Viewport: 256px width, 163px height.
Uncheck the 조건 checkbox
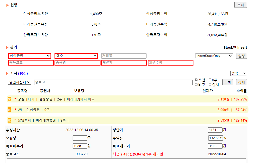[196, 80]
